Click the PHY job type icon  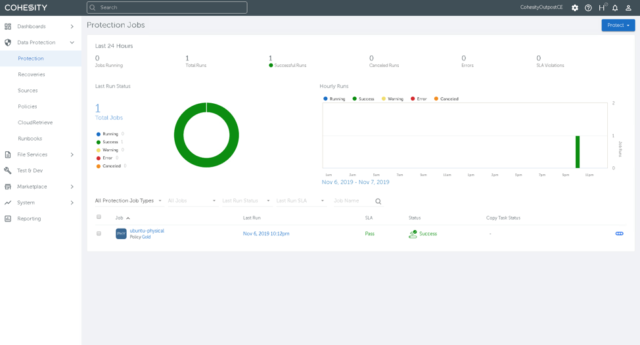click(121, 234)
